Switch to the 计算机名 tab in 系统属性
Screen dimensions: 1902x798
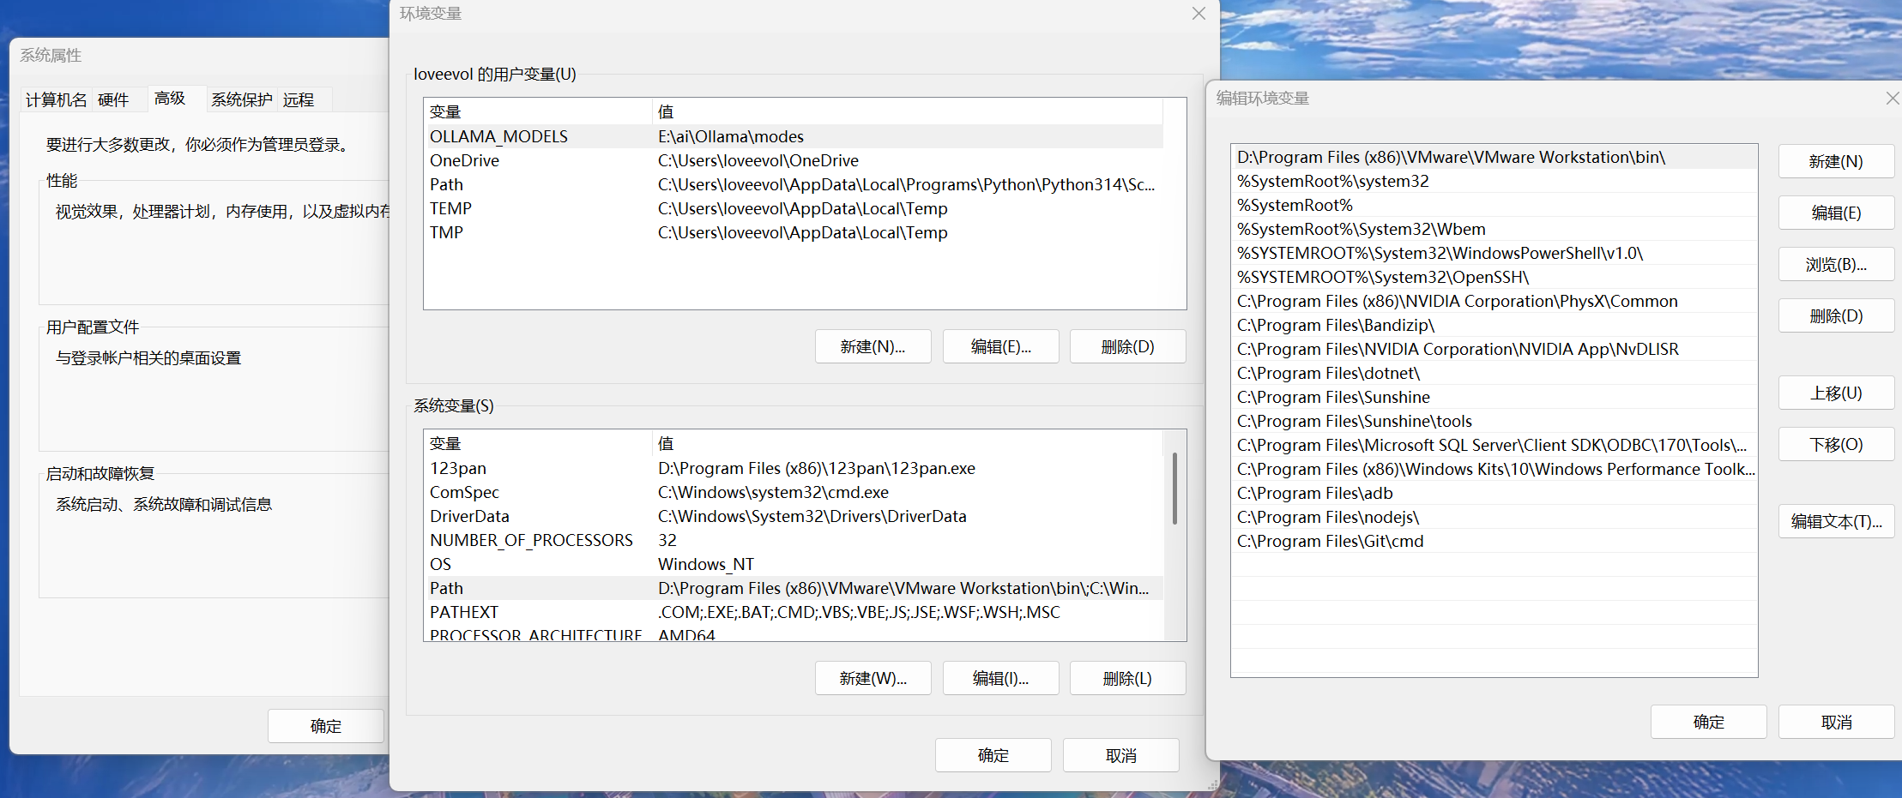tap(57, 100)
